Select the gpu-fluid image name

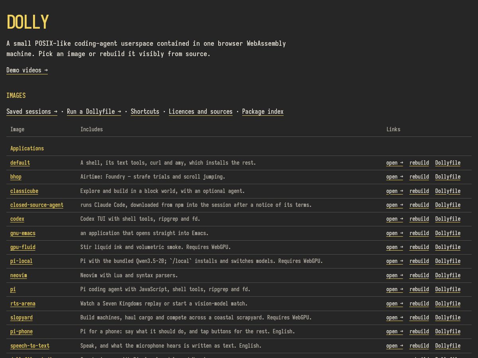pos(23,247)
